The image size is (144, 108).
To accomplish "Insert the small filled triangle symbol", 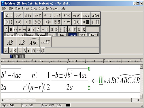I will [x=29, y=50].
